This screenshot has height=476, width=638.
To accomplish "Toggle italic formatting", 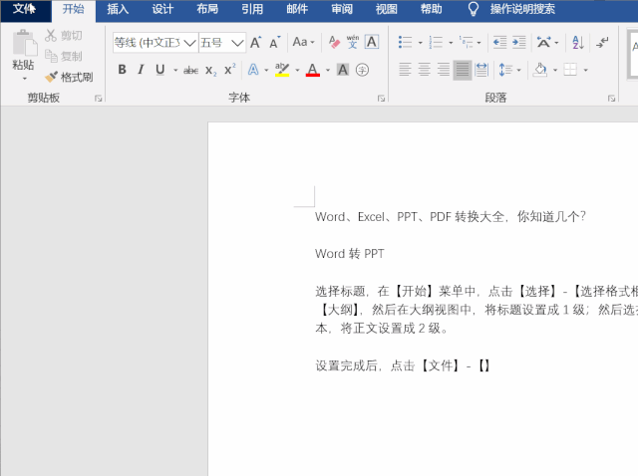I will [141, 70].
